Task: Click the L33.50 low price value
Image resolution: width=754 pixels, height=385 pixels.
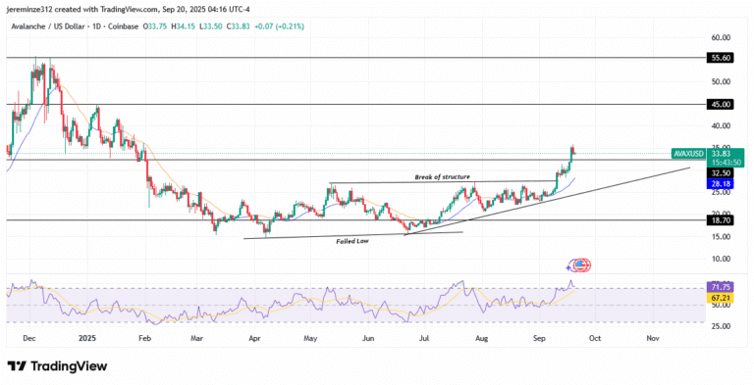Action: (x=210, y=26)
